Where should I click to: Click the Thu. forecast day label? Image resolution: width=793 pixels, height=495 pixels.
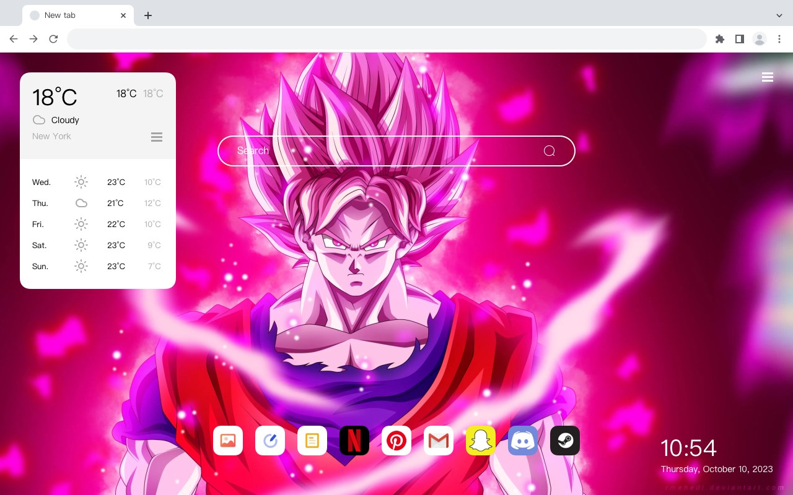click(x=40, y=203)
